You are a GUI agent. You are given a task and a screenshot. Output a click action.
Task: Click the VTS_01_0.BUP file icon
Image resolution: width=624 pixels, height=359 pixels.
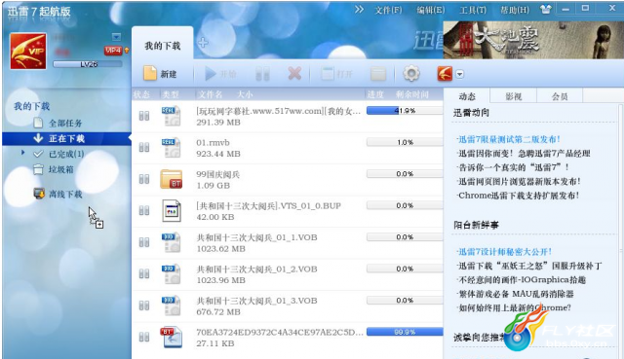(172, 210)
